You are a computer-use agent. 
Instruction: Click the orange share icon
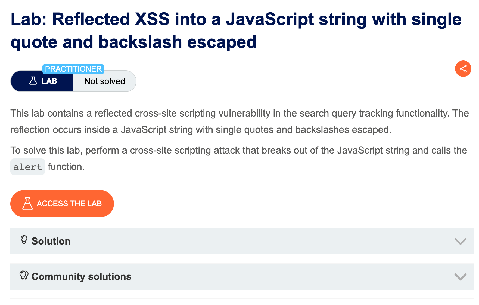(x=463, y=69)
